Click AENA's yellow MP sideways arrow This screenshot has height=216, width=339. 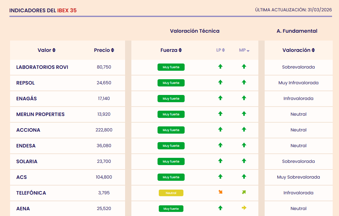click(244, 208)
